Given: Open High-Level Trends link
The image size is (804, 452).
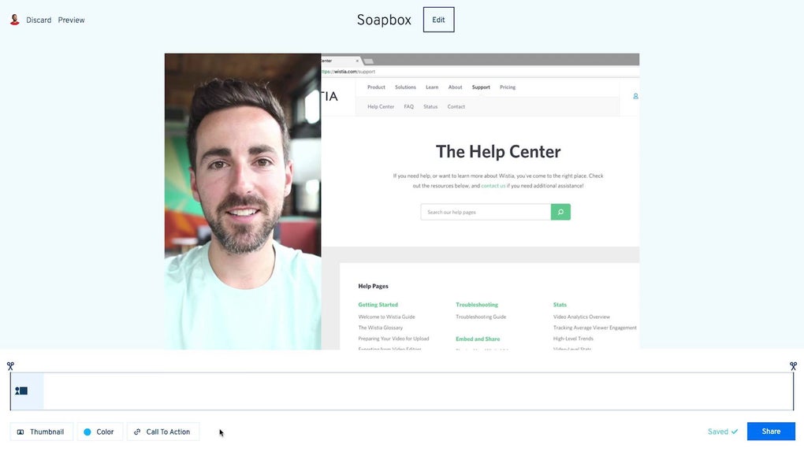Looking at the screenshot, I should click(x=573, y=339).
